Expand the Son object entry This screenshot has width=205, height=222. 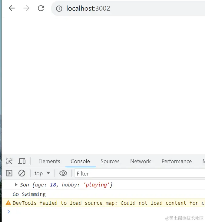tap(16, 185)
